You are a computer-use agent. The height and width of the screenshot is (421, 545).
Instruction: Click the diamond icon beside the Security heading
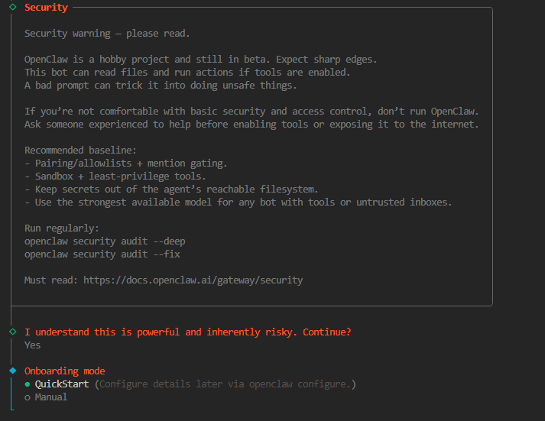[x=12, y=8]
